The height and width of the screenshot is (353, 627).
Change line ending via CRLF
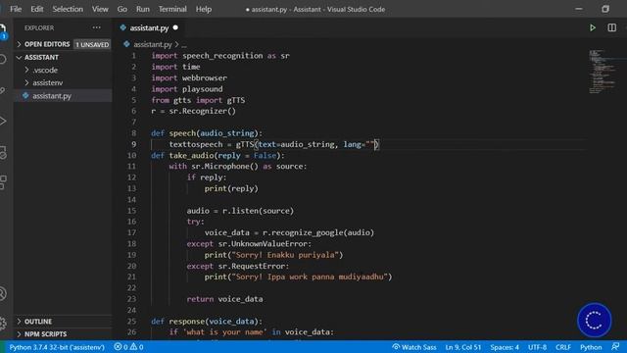(x=563, y=347)
